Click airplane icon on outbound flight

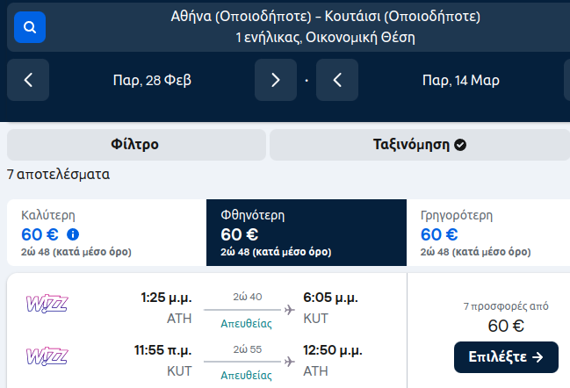[x=290, y=309]
